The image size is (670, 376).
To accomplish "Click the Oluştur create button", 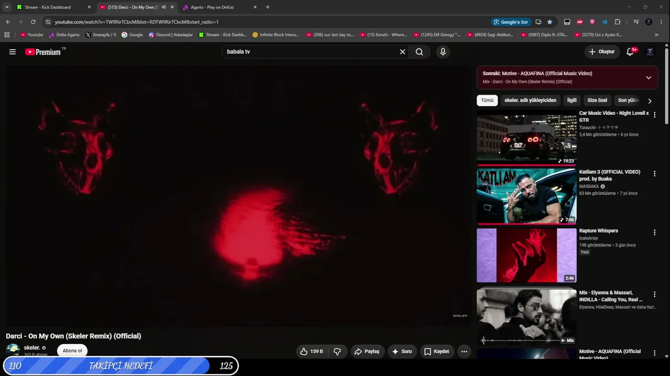I will coord(602,52).
